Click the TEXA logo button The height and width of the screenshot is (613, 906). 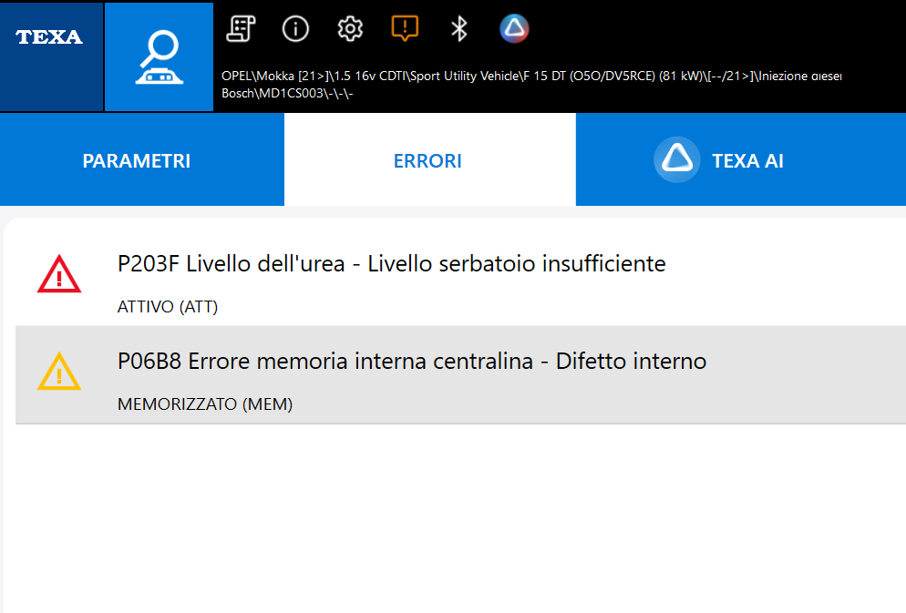pos(50,37)
